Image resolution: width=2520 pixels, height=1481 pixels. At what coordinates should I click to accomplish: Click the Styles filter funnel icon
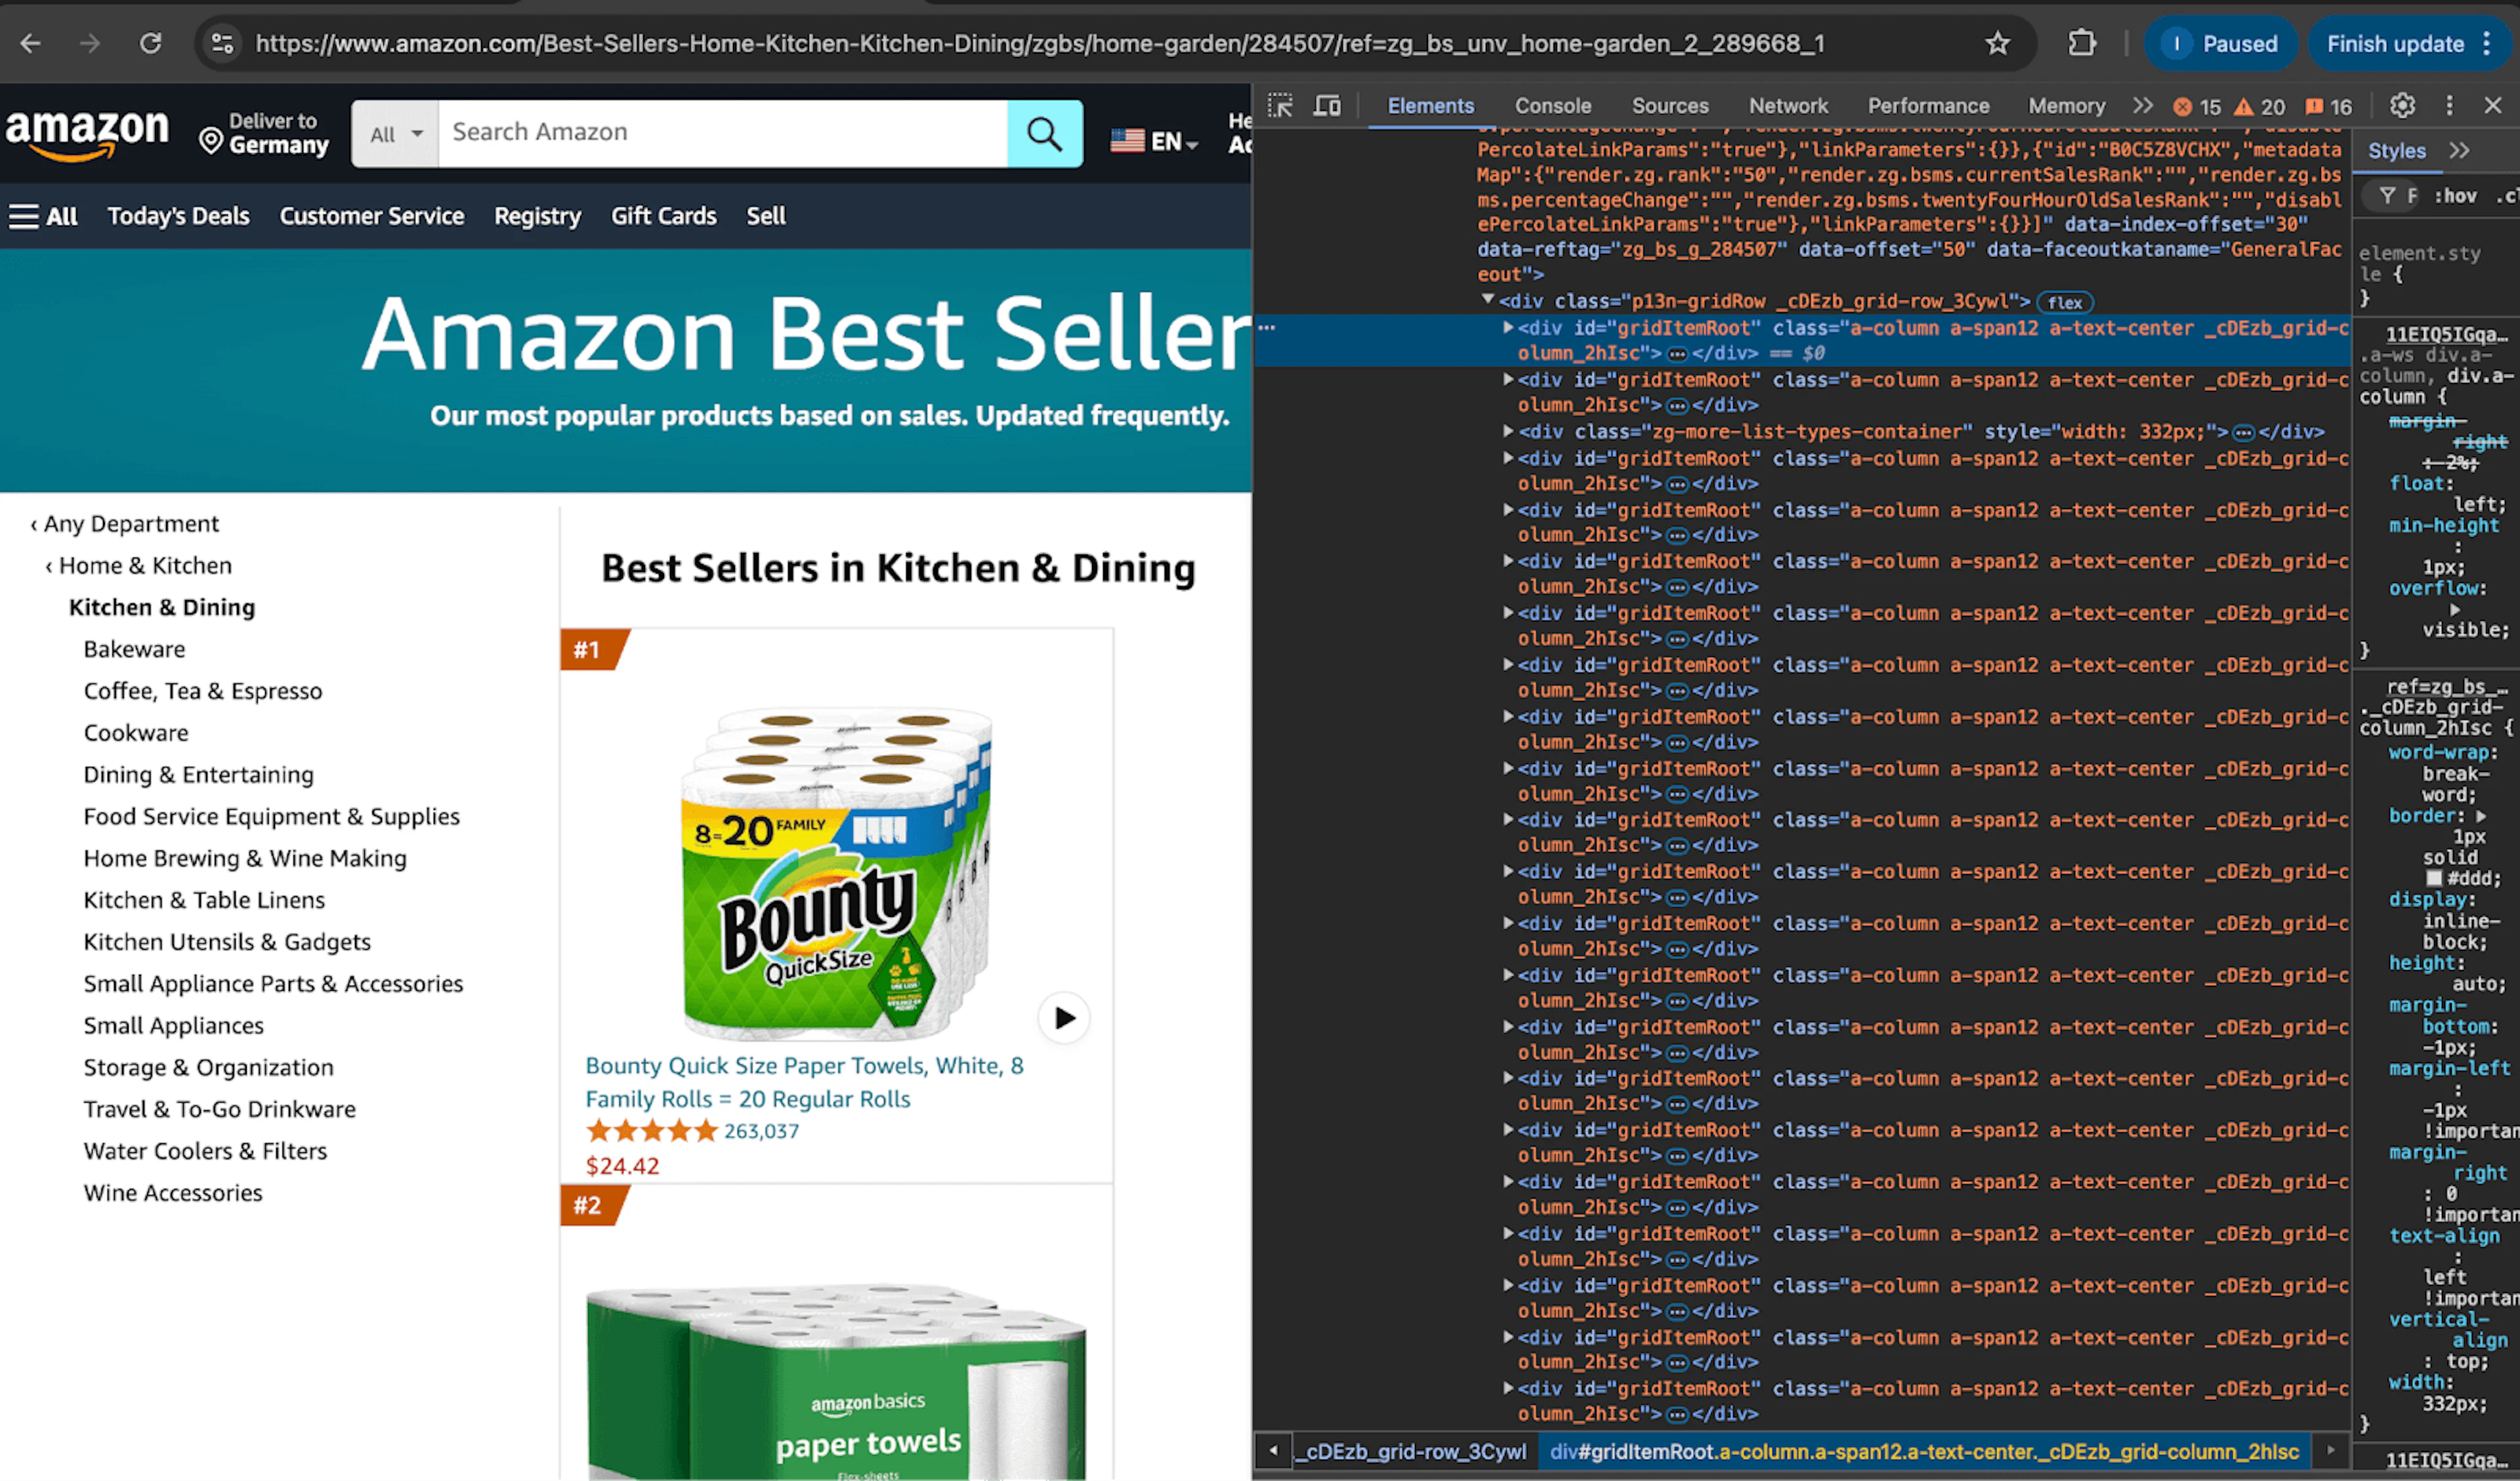2388,196
